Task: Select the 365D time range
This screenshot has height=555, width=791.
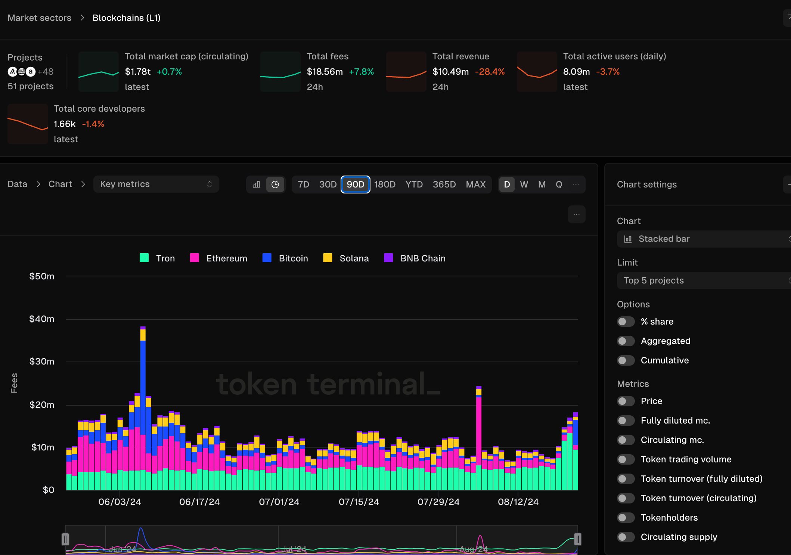Action: click(444, 185)
